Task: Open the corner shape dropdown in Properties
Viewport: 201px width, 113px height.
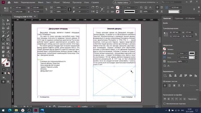Action: pos(196,57)
